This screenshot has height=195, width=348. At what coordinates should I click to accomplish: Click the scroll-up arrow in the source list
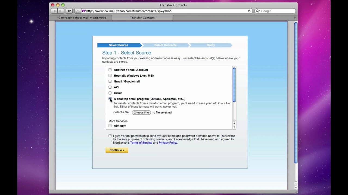[234, 124]
